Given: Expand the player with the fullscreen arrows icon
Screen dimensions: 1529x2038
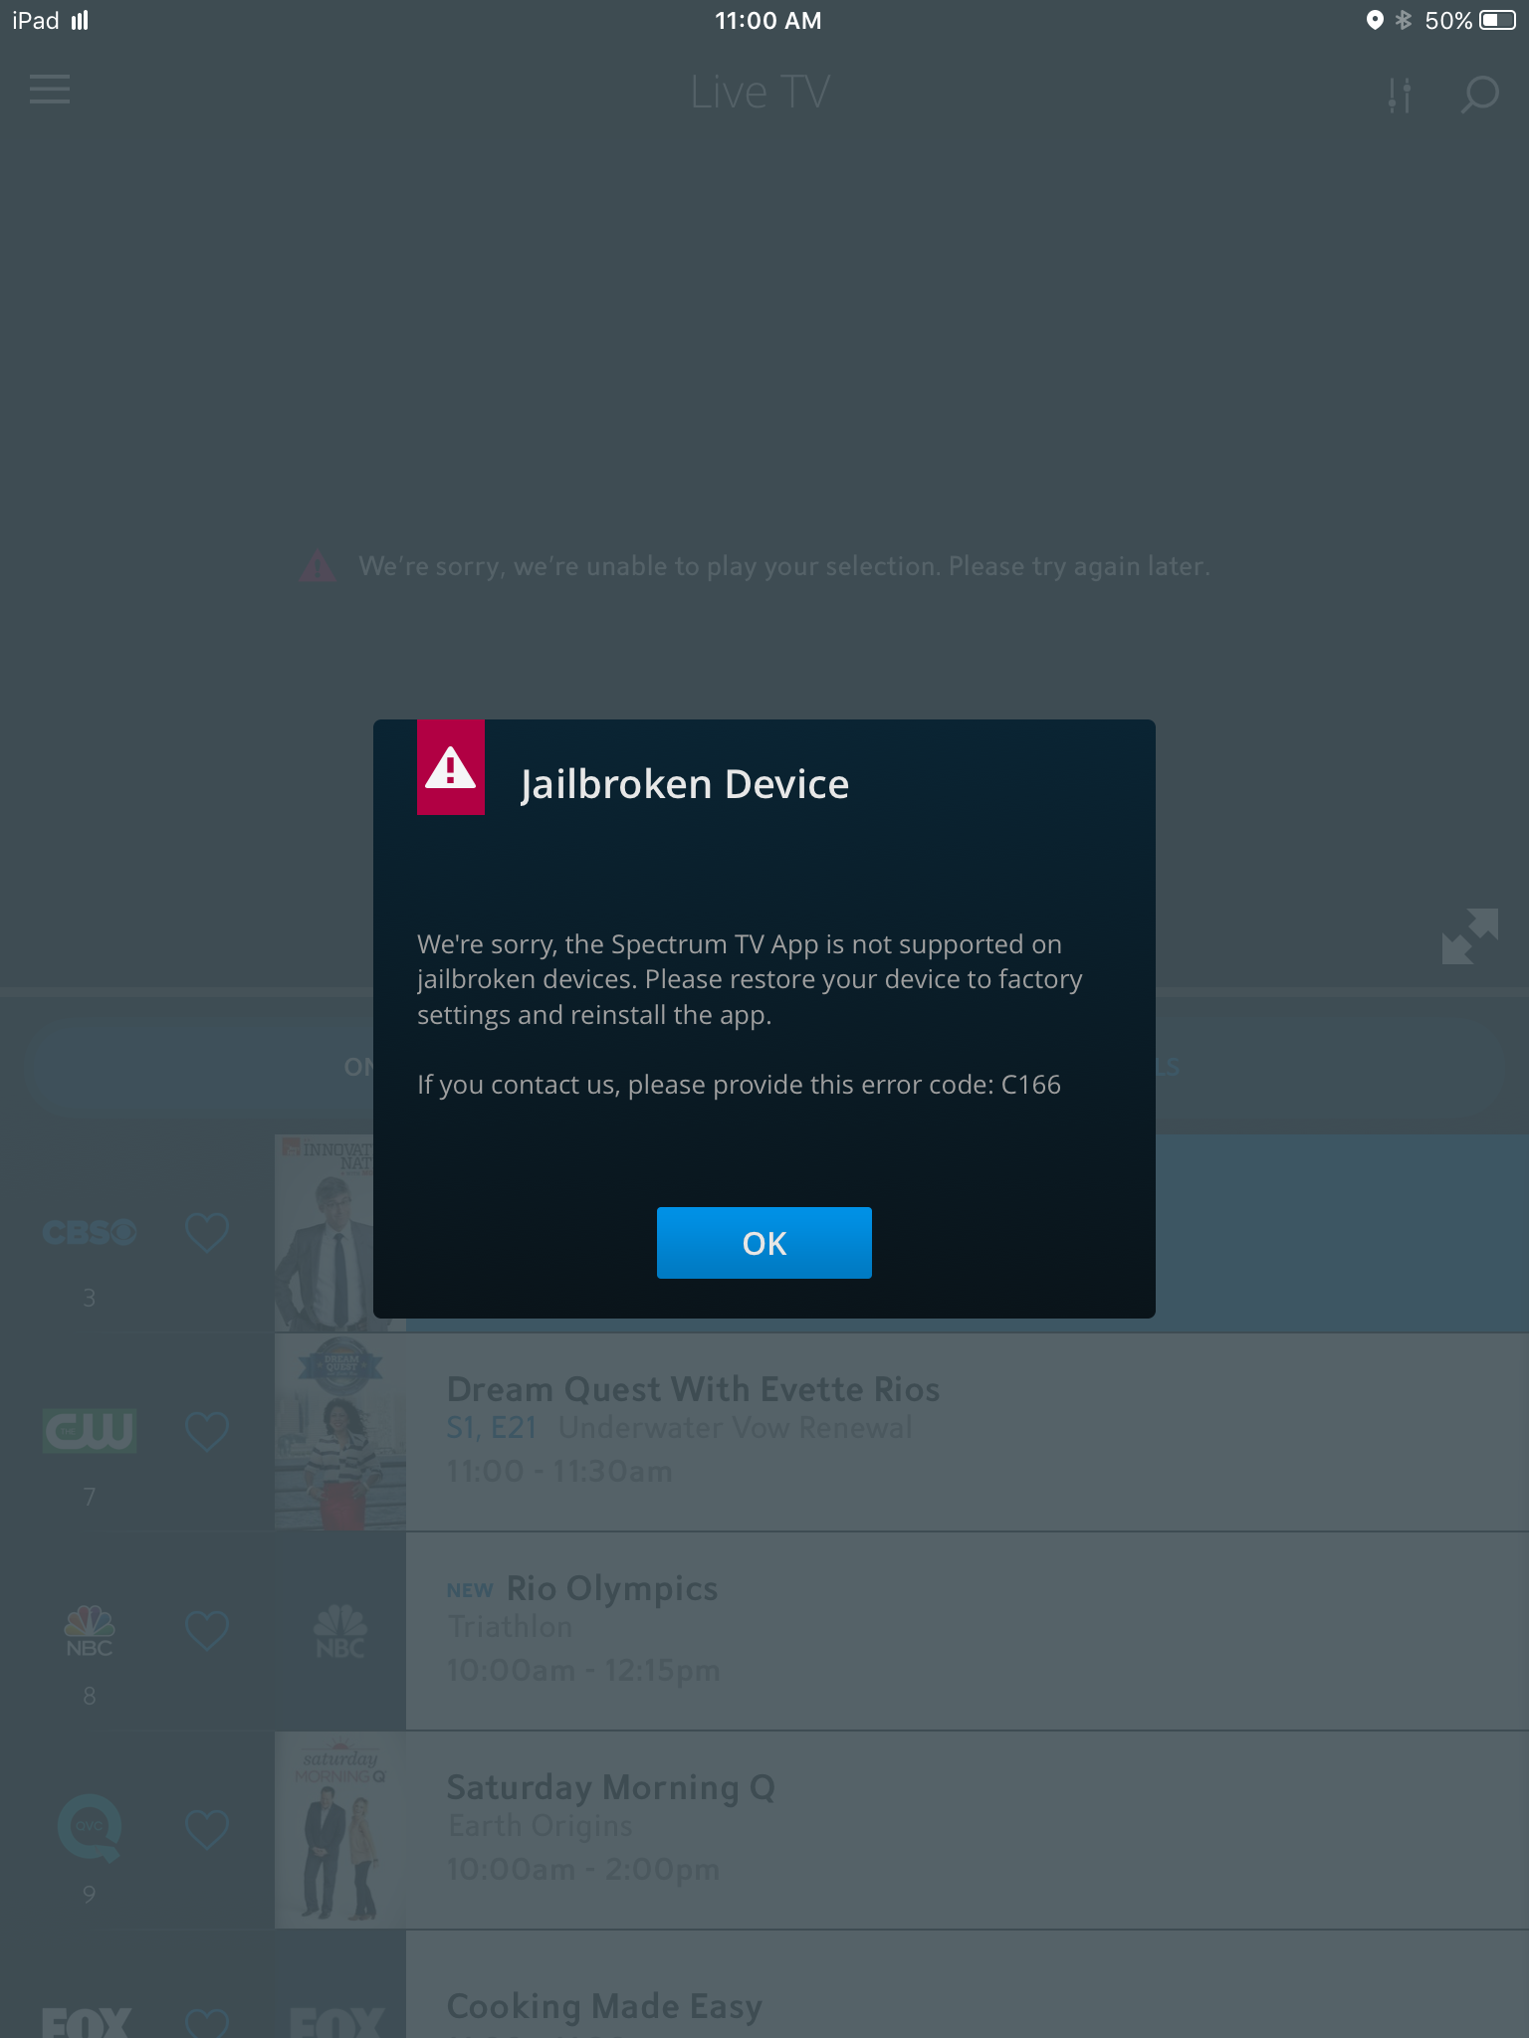Looking at the screenshot, I should (x=1470, y=936).
